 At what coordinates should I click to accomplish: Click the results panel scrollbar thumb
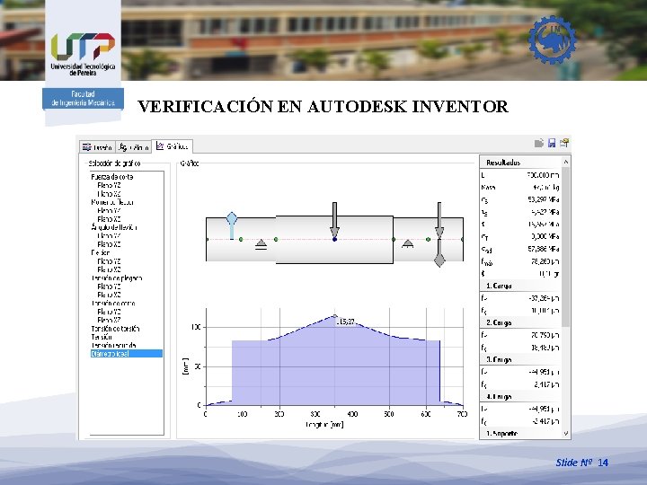tap(566, 247)
